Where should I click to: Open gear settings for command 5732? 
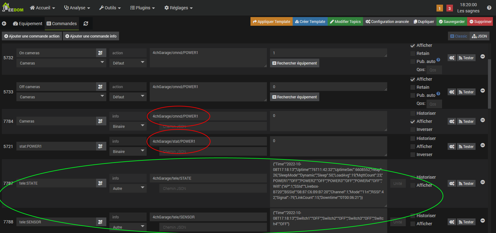(452, 58)
